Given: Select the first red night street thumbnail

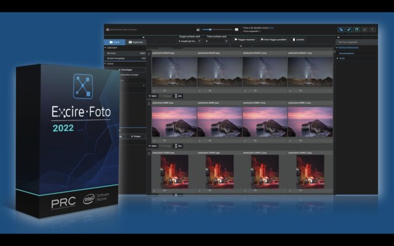Looking at the screenshot, I should (x=174, y=172).
